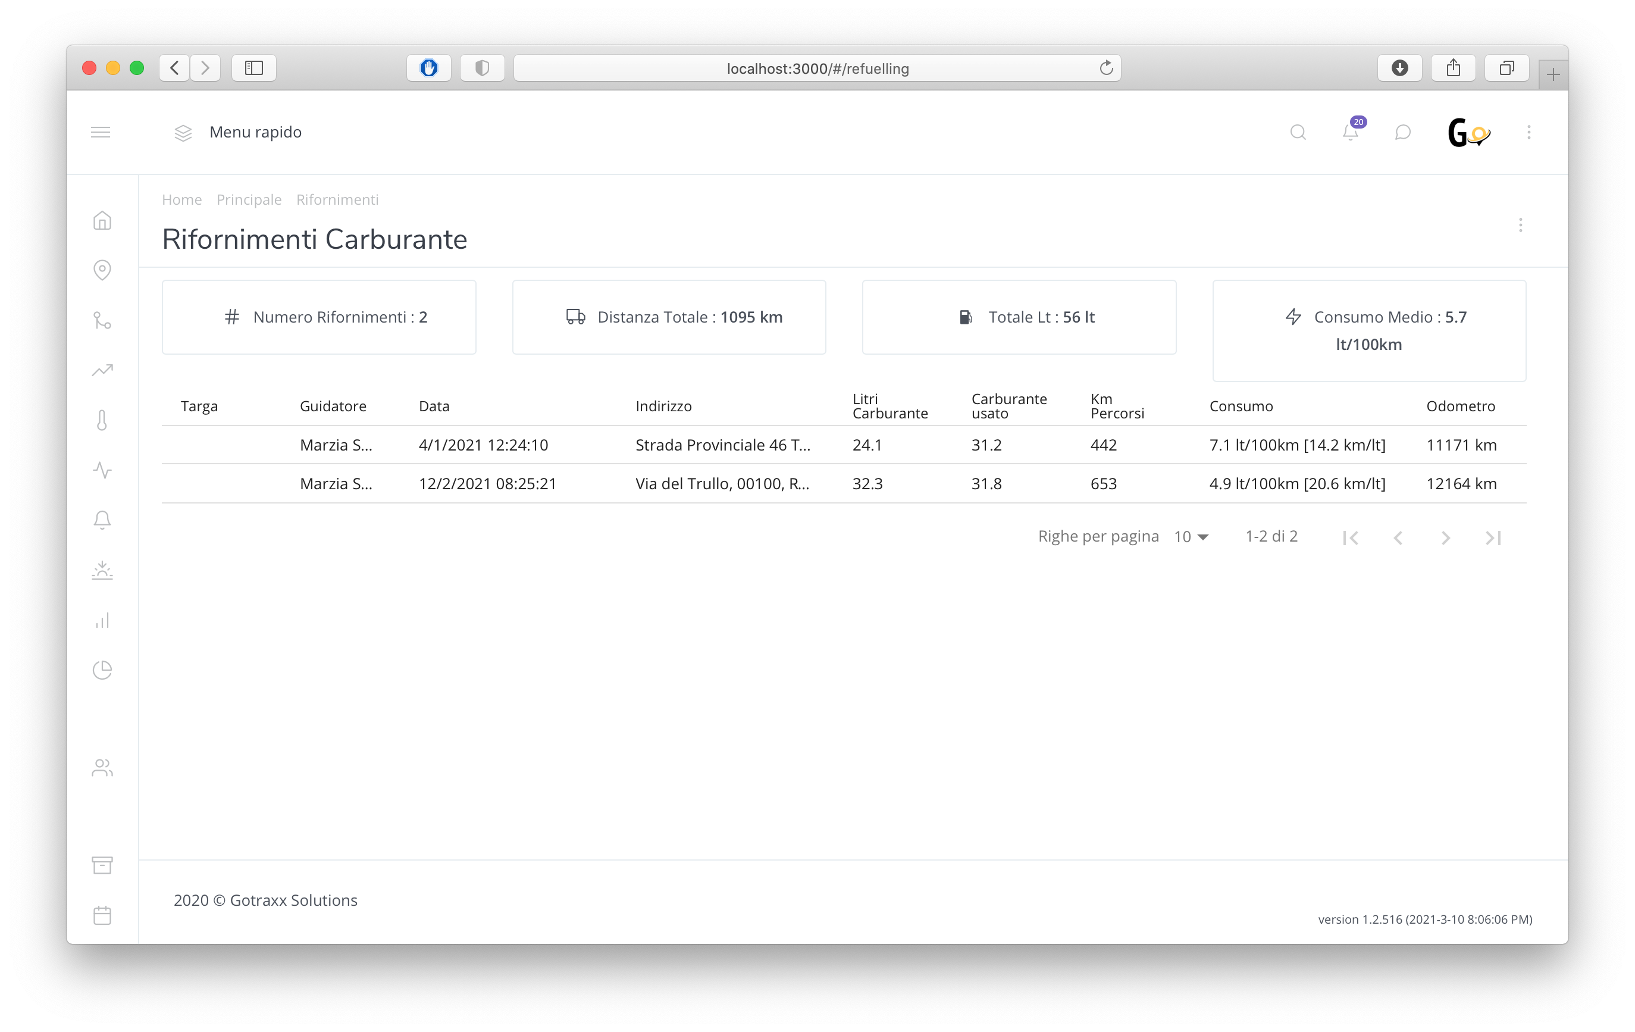Open the chat bubble icon

1402,133
